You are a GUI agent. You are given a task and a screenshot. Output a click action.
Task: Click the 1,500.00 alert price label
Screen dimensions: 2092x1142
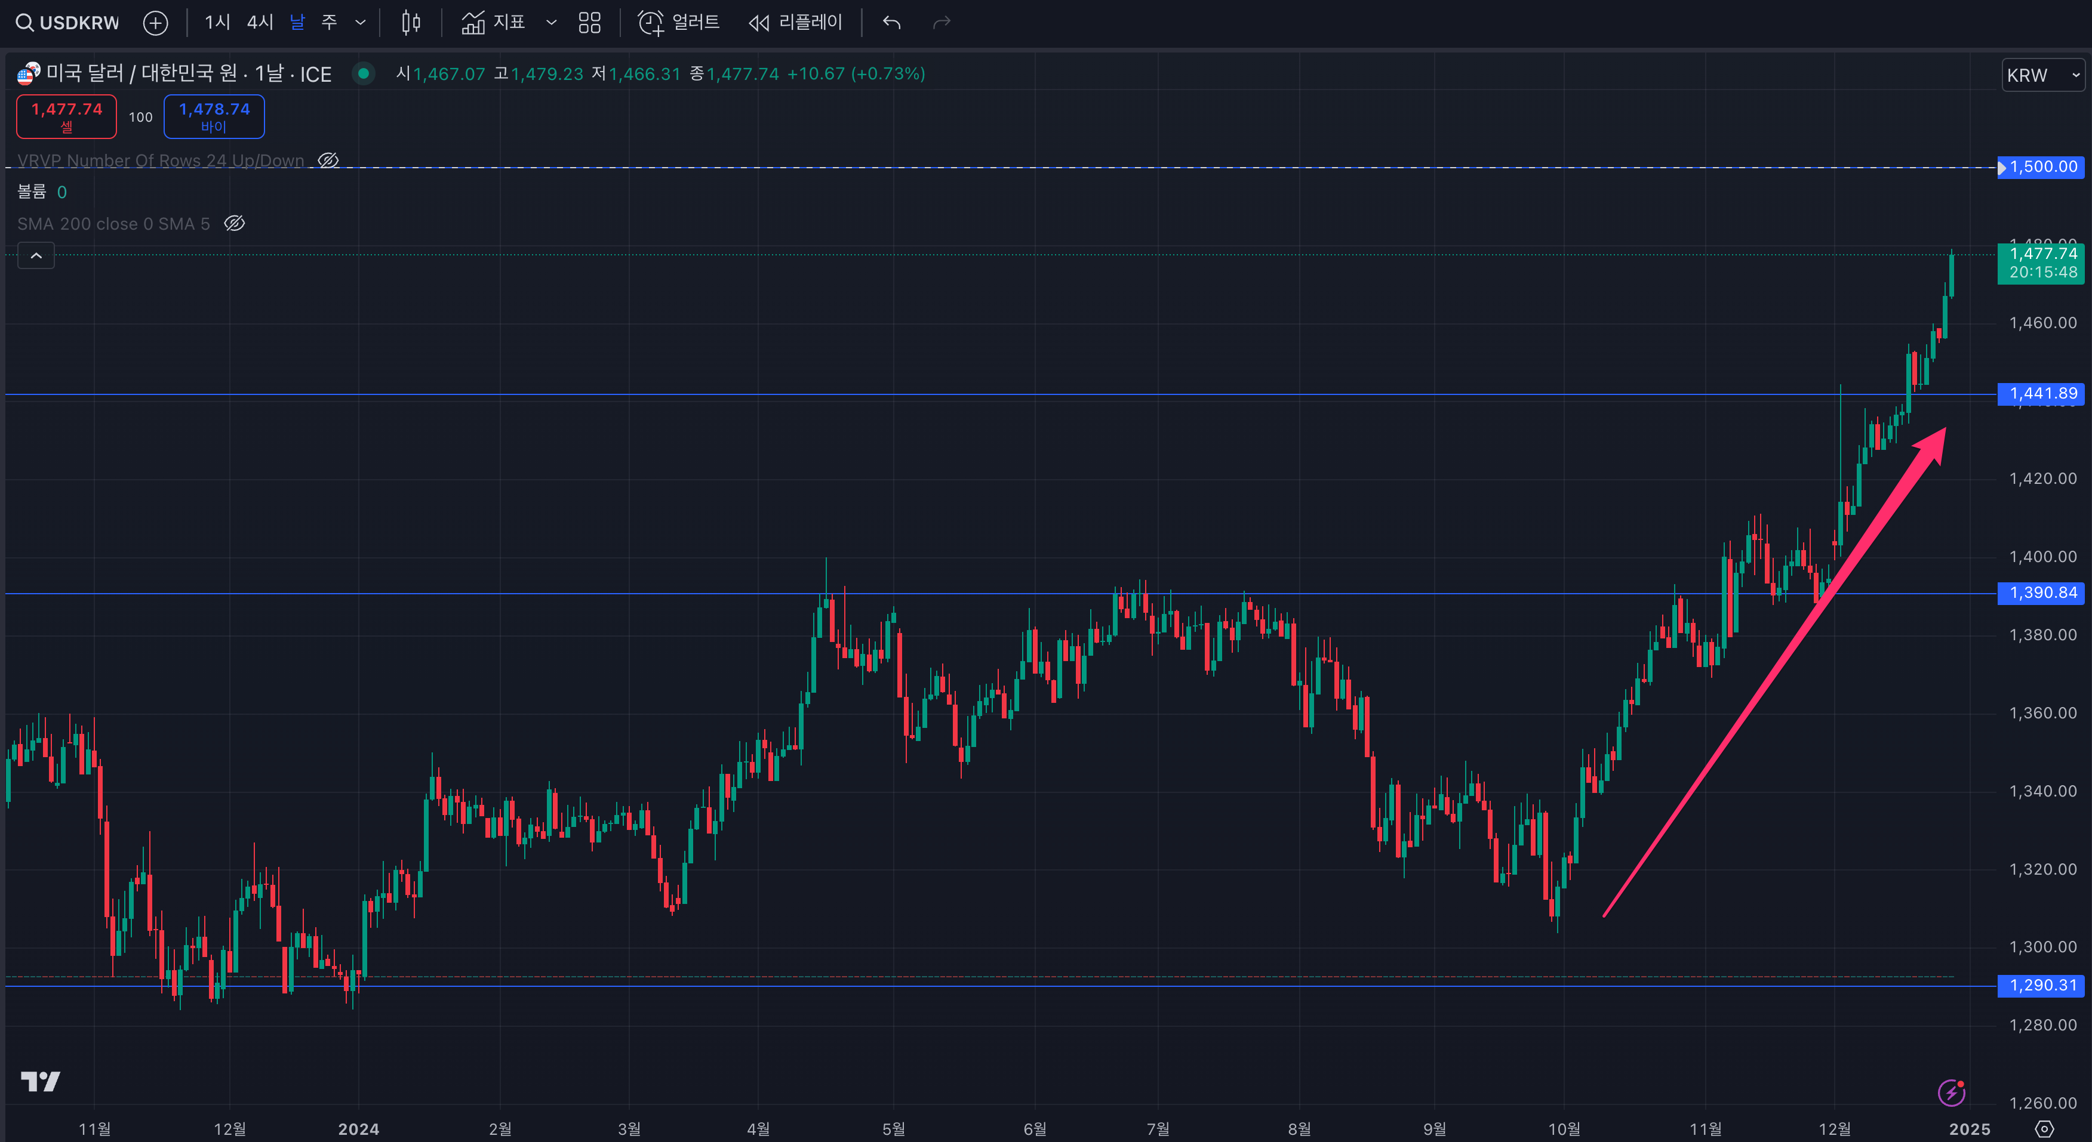click(x=2042, y=167)
